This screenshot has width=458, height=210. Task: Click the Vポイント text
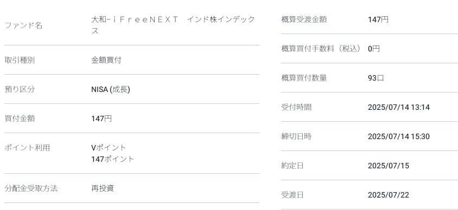click(109, 148)
